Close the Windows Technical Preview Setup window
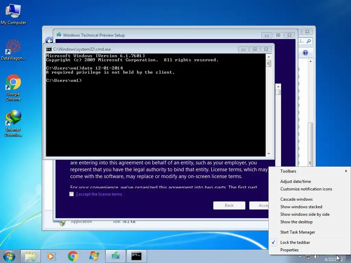 289,35
